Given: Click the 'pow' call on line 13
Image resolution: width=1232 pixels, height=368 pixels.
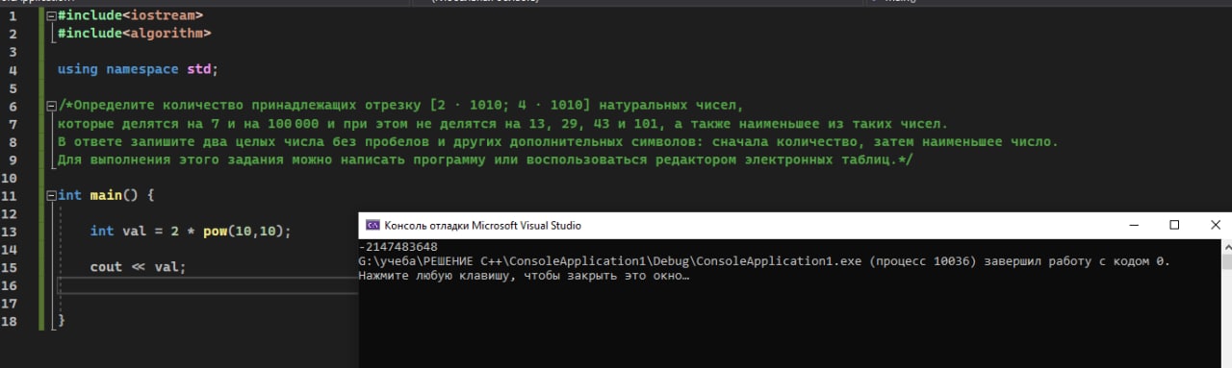Looking at the screenshot, I should coord(215,232).
